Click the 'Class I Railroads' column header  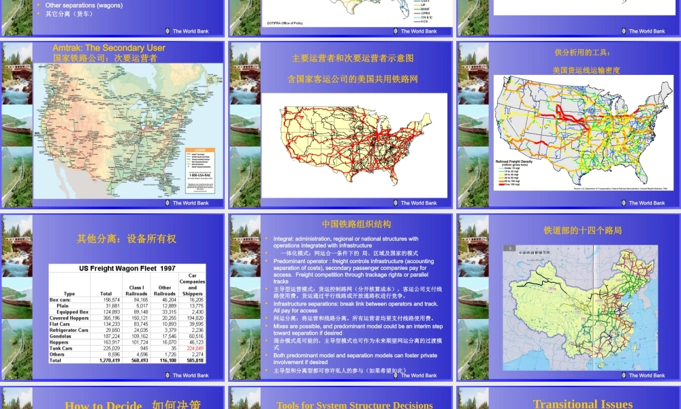(136, 291)
